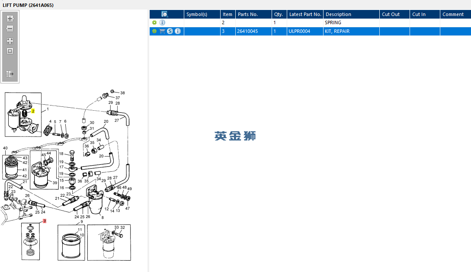The width and height of the screenshot is (471, 272).
Task: Open info icon for the SPRING row
Action: point(162,22)
